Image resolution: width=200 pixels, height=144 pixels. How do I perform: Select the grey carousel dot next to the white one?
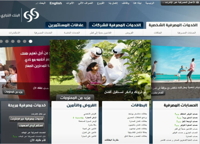(25, 41)
